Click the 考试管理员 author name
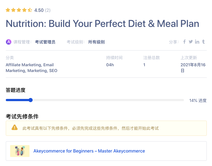This screenshot has height=166, width=212. tap(45, 42)
